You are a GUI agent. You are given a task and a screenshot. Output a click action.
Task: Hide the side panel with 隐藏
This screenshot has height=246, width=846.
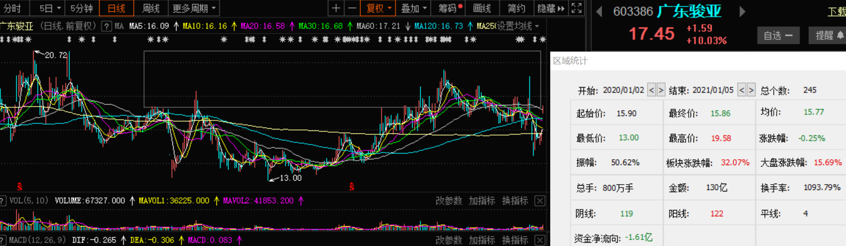pyautogui.click(x=550, y=8)
